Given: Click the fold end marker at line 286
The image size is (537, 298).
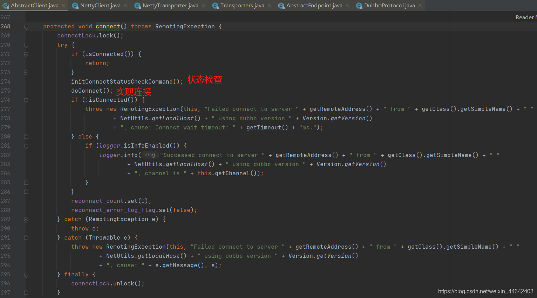Looking at the screenshot, I should coord(26,192).
